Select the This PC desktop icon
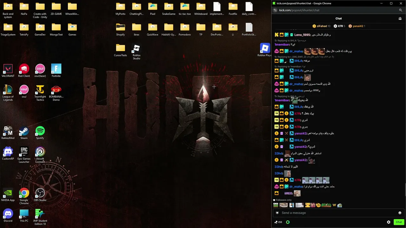This screenshot has height=228, width=406. point(24,216)
